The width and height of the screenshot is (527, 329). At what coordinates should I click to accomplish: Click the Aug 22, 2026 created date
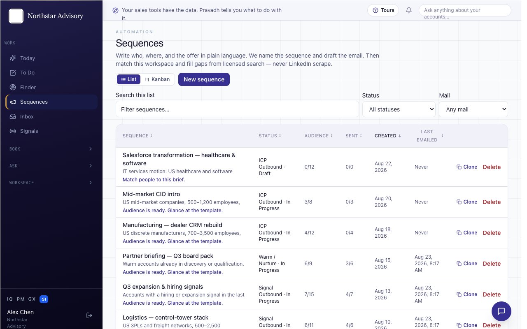click(x=383, y=167)
